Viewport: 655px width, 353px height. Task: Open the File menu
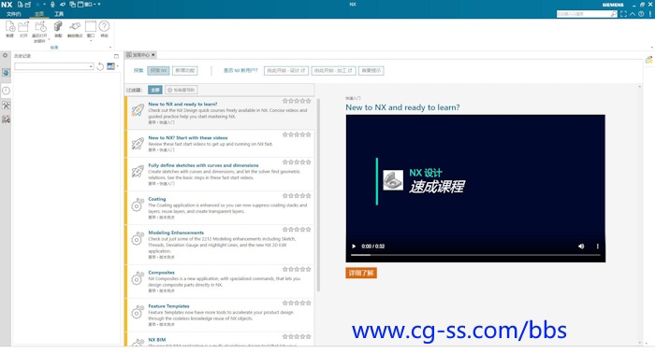click(x=13, y=14)
